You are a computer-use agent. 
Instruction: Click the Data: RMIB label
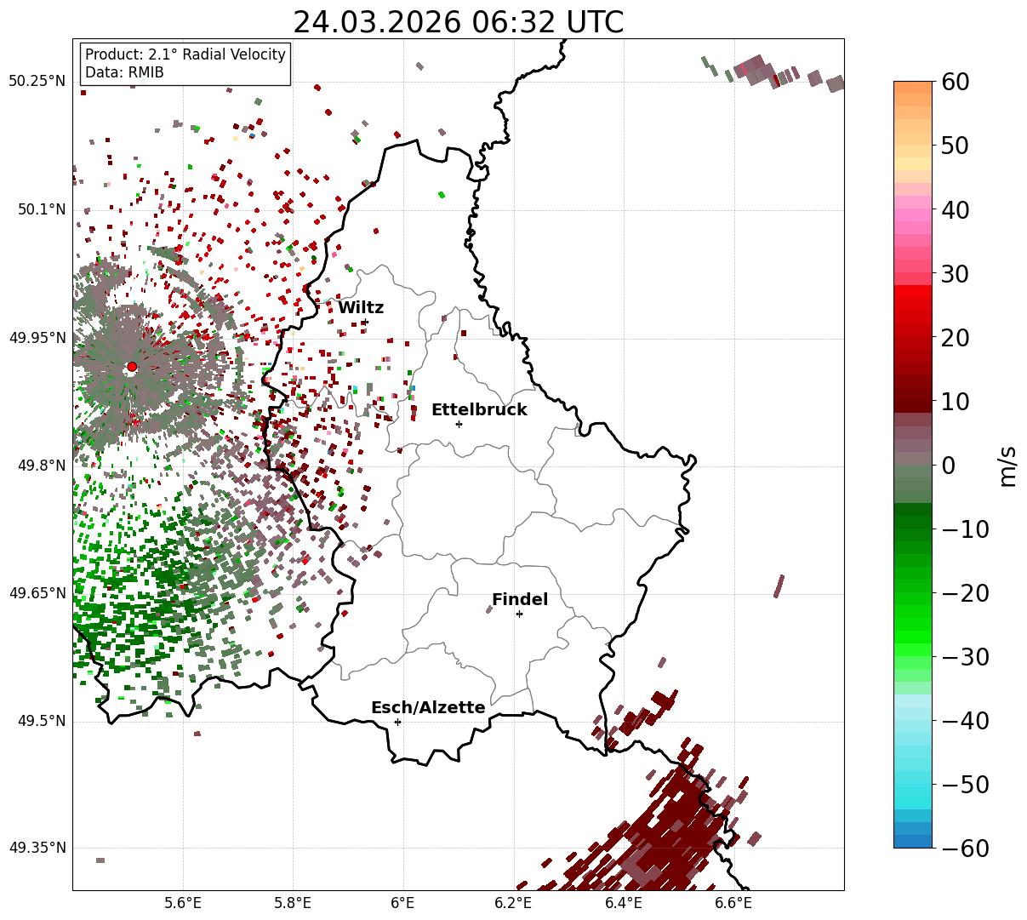point(124,72)
